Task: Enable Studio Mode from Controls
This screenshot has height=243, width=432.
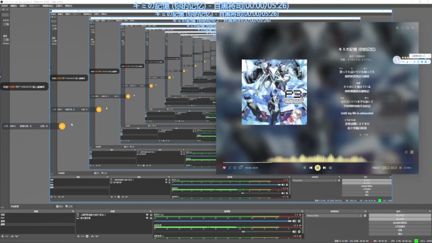Action: tap(400, 226)
